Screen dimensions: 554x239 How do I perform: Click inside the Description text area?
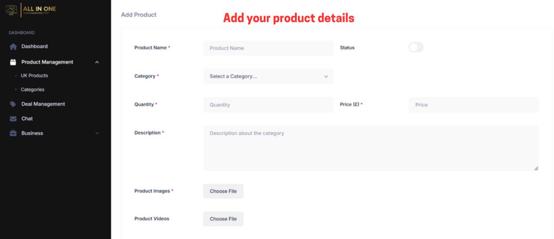(x=371, y=148)
